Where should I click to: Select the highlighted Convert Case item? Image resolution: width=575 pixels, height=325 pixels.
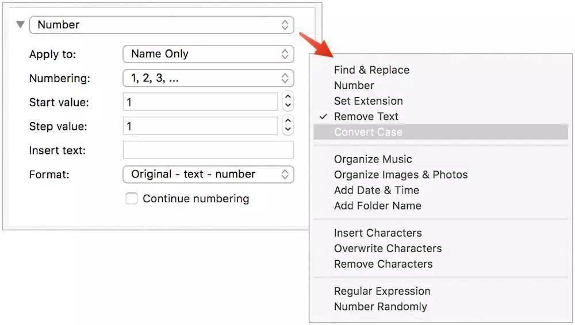point(441,132)
